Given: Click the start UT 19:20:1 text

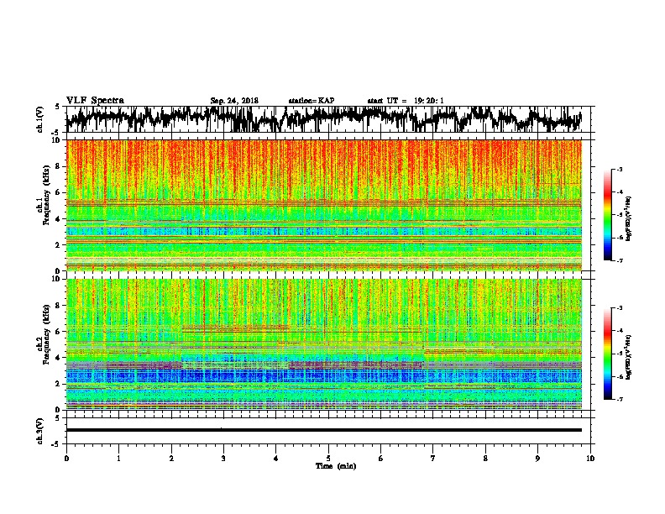Looking at the screenshot, I should (406, 101).
